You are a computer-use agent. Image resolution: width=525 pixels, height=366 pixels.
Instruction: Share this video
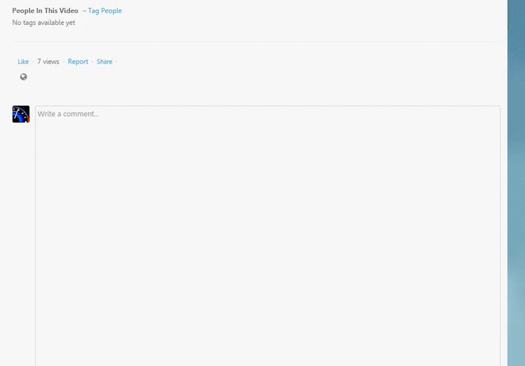104,62
